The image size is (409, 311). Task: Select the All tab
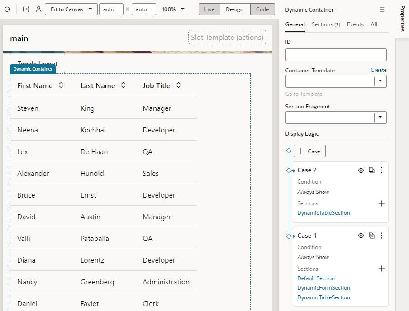[x=374, y=24]
